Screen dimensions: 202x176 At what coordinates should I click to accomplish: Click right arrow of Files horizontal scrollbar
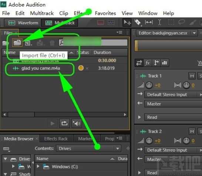click(125, 114)
